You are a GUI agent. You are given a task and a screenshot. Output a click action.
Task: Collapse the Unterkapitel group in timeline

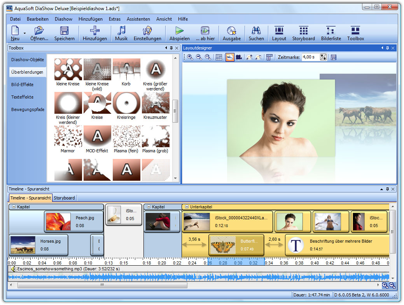tap(186, 207)
